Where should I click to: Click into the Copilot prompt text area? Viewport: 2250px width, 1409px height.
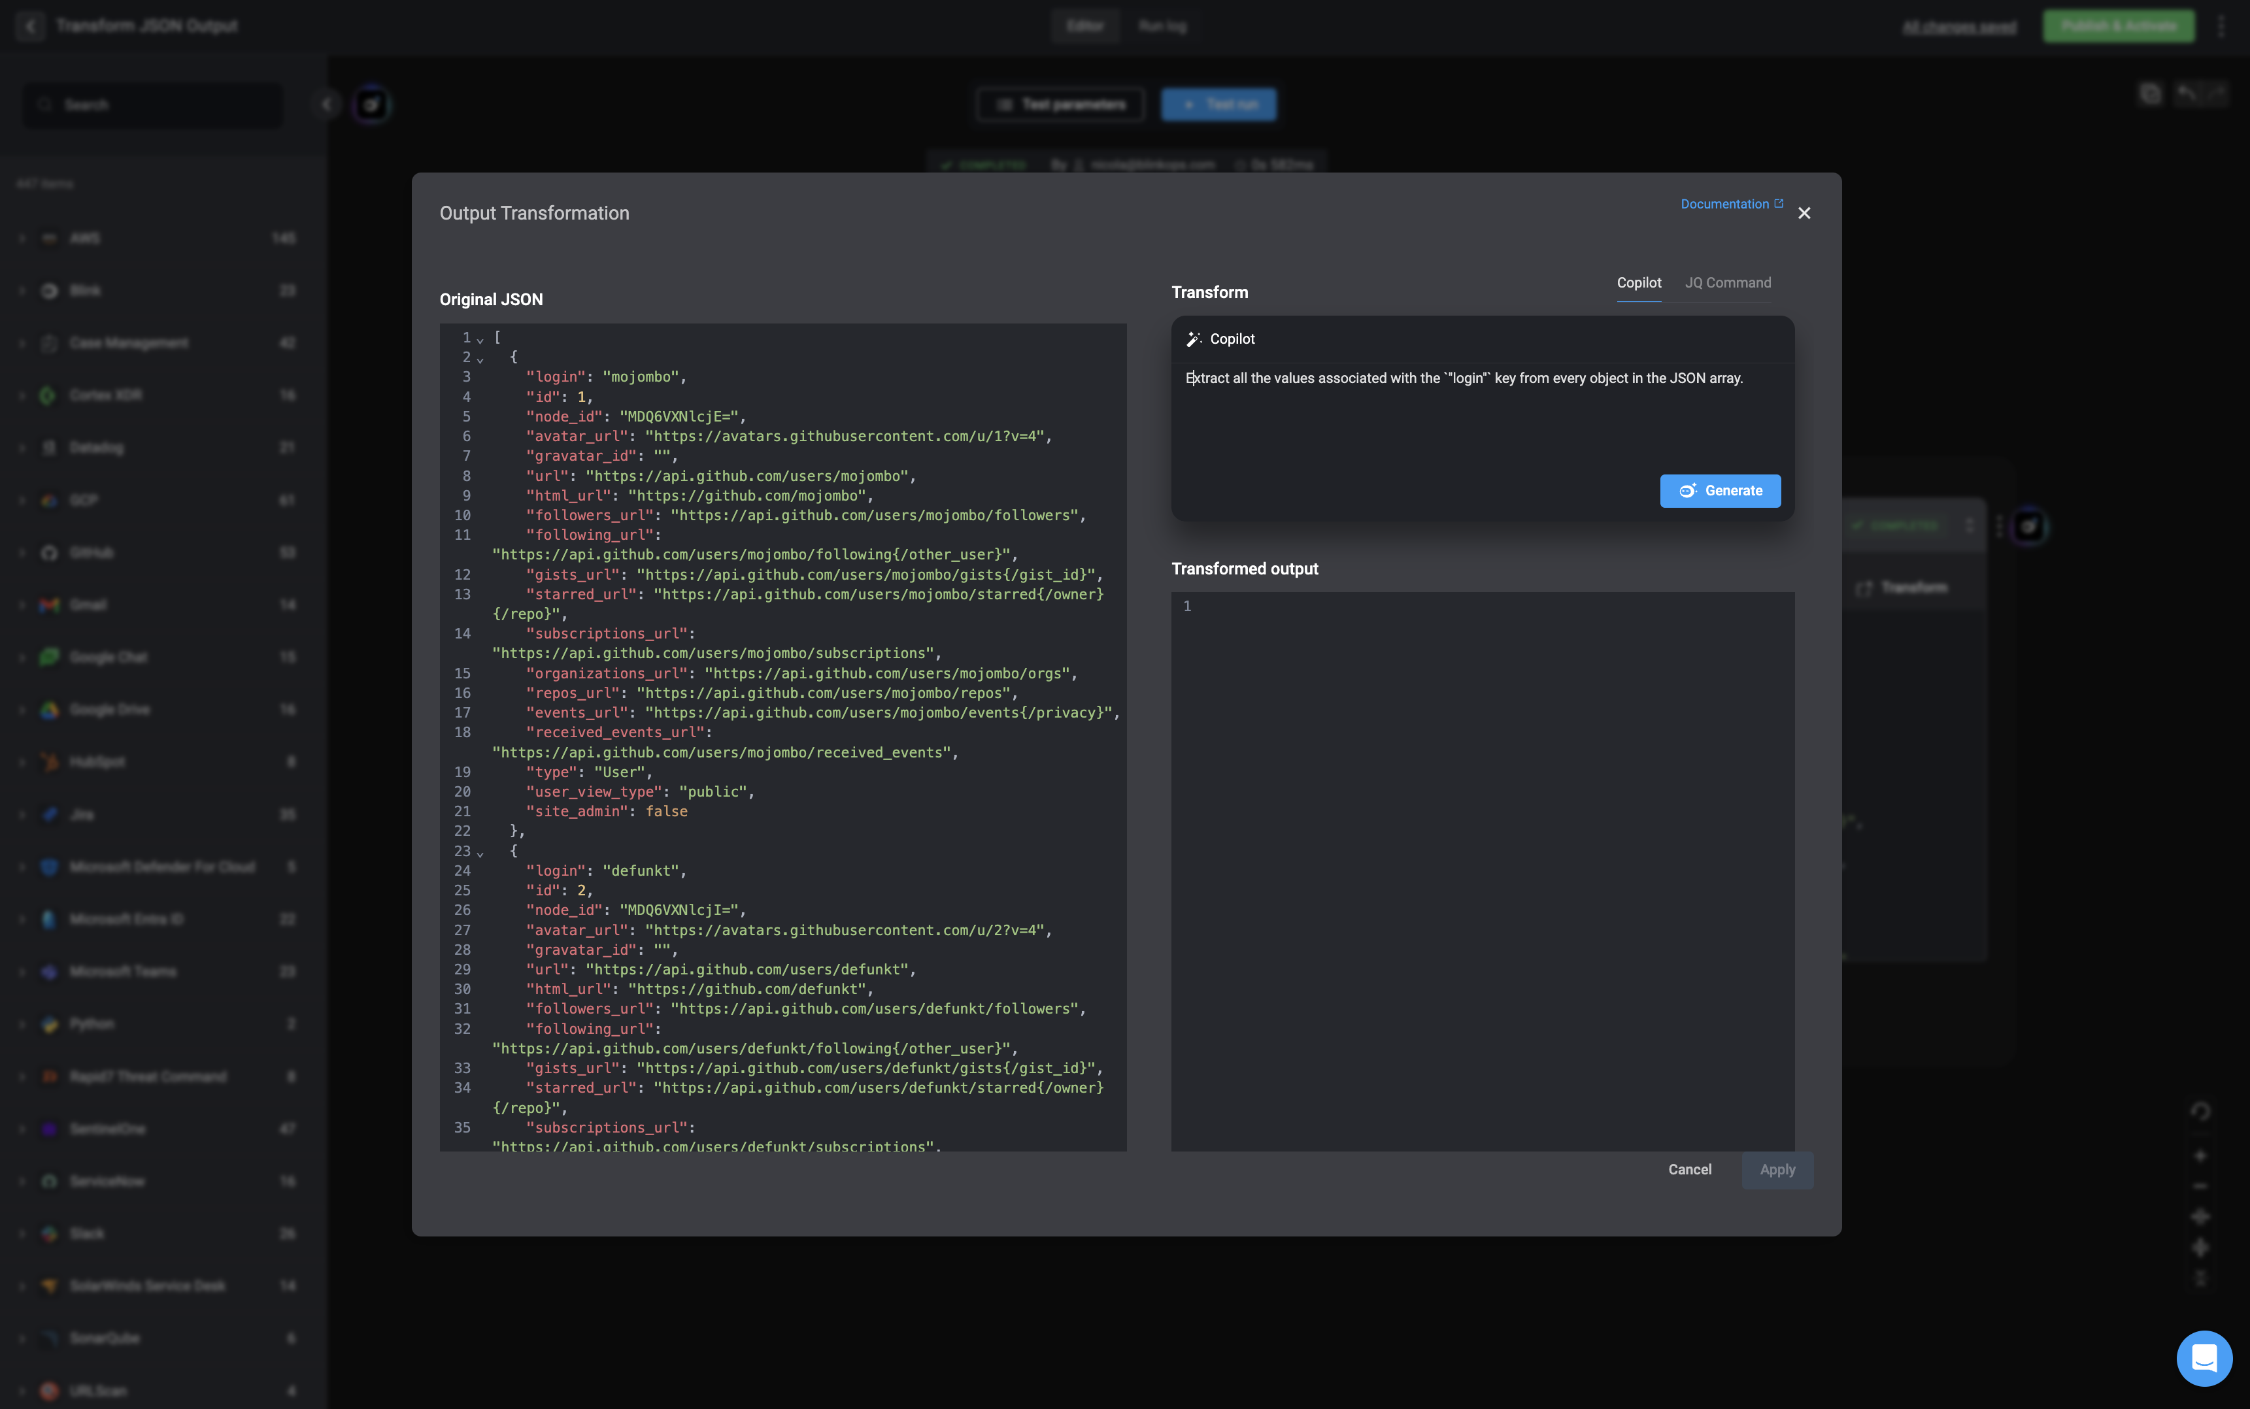tap(1482, 415)
